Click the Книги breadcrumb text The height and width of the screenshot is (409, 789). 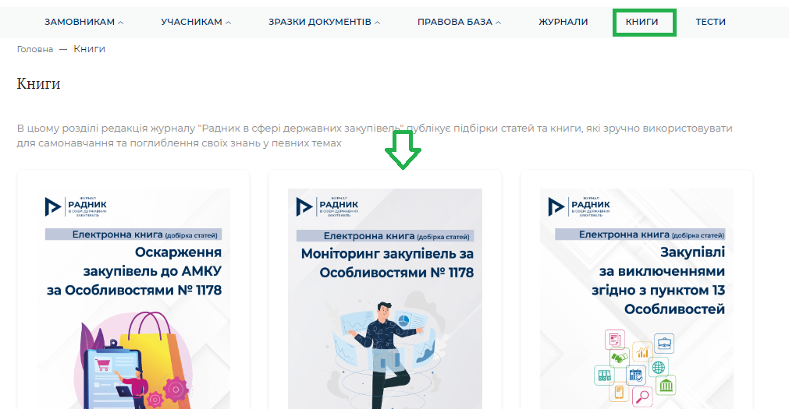(x=89, y=49)
